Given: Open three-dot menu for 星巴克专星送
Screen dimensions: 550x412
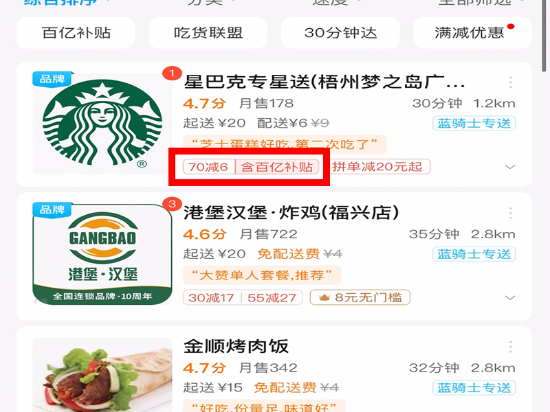Looking at the screenshot, I should (510, 82).
